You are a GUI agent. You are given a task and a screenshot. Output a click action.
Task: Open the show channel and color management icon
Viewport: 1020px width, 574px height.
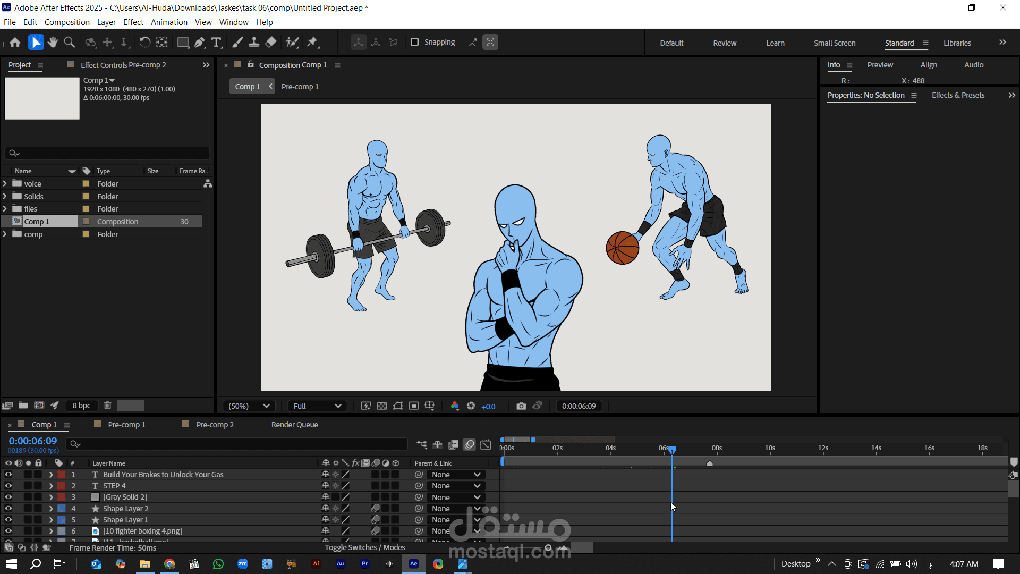click(455, 406)
